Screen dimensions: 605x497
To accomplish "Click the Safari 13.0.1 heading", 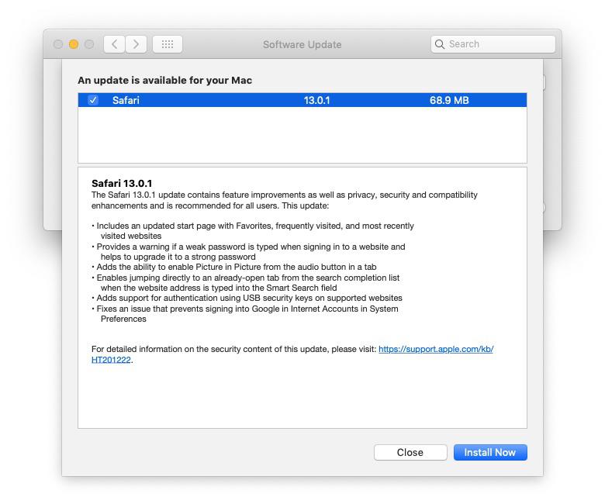I will pyautogui.click(x=122, y=183).
